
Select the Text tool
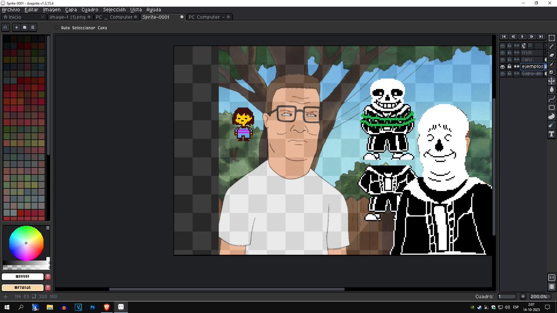tap(552, 134)
